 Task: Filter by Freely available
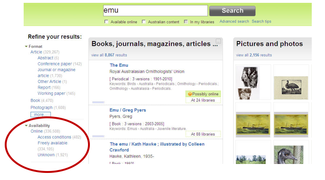(53, 143)
